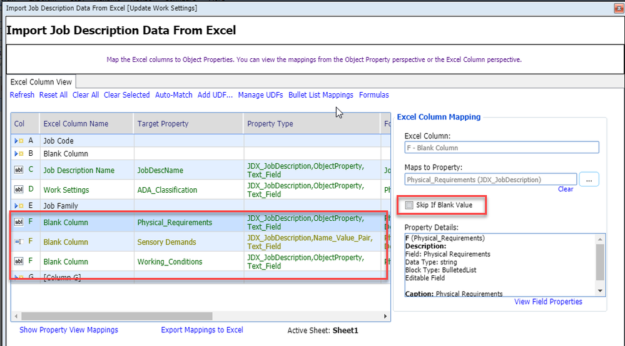
Task: Switch to the Excel Column View tab
Action: click(42, 81)
